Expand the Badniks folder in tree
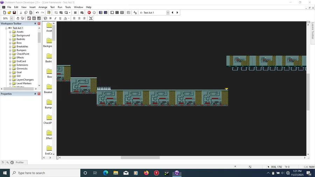The image size is (315, 177). 10,39
